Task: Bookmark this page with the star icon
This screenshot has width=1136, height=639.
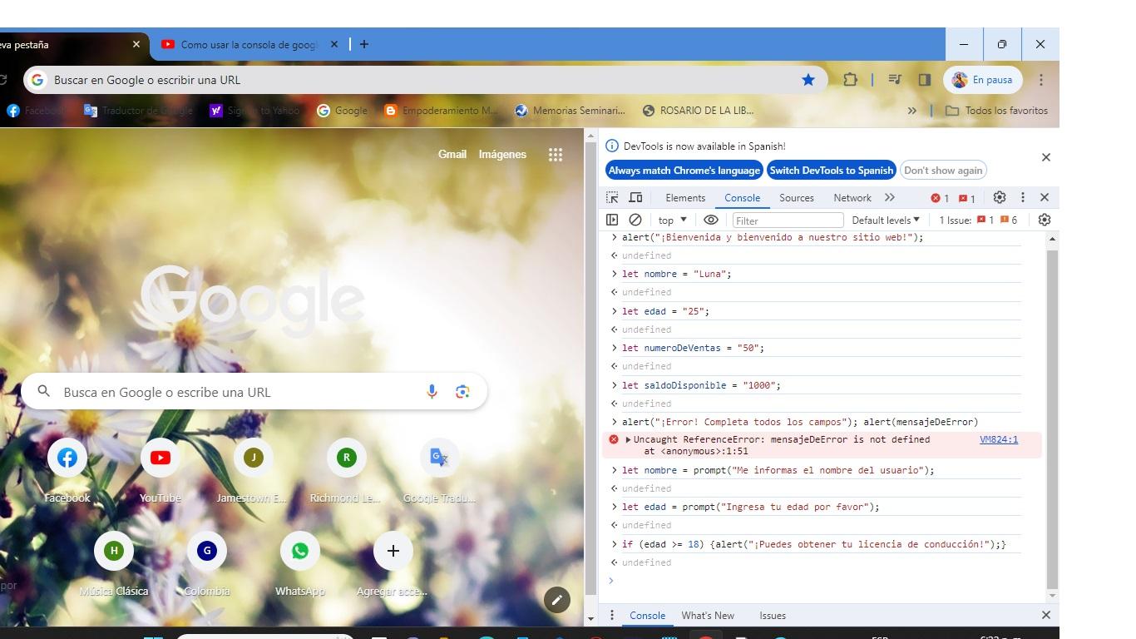Action: click(x=808, y=80)
